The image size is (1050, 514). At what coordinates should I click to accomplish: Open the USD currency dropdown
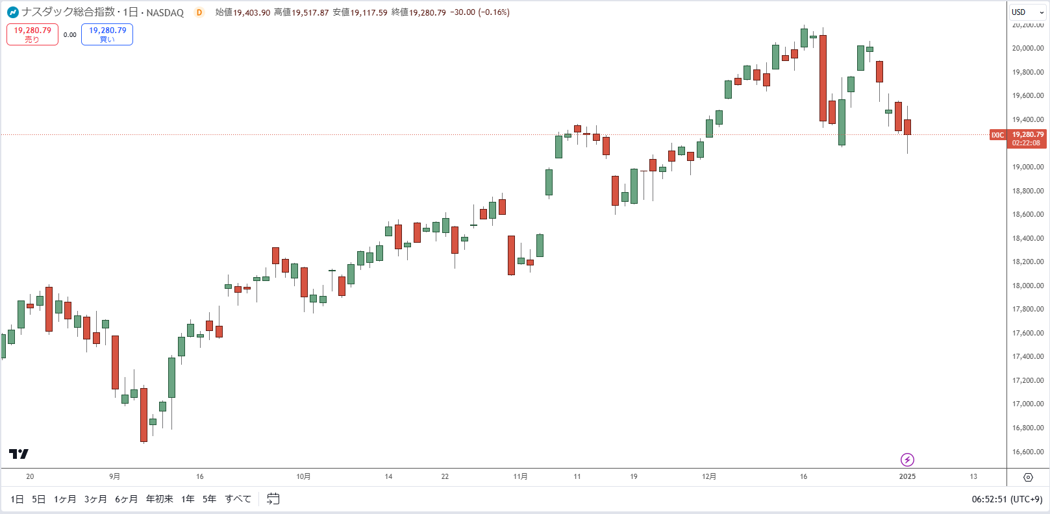click(x=1027, y=12)
